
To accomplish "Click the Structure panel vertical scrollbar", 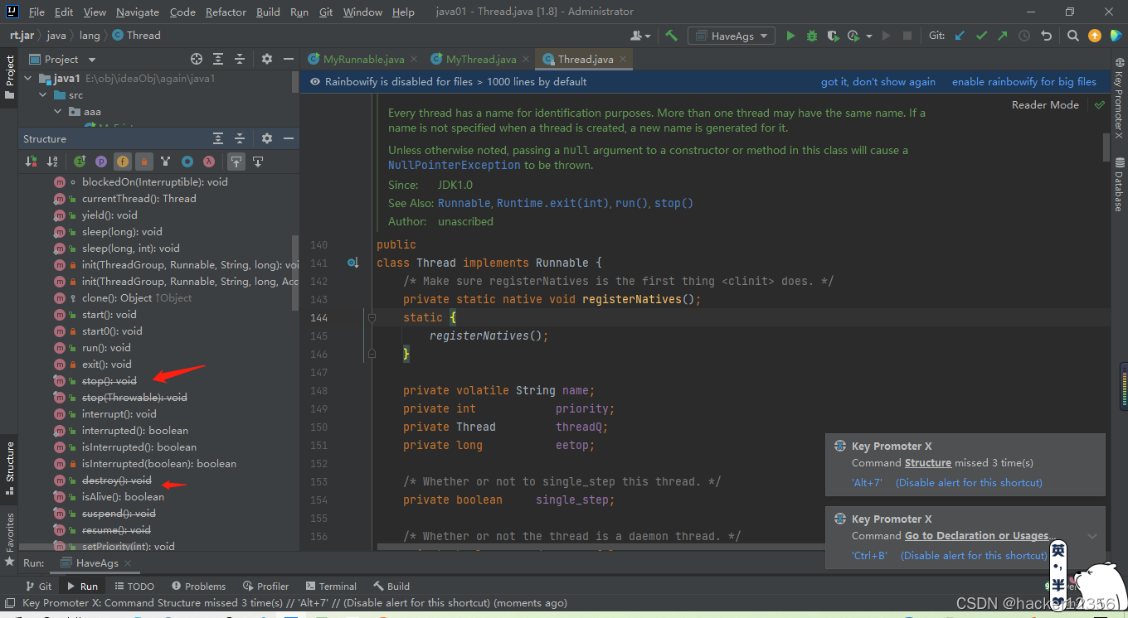I will [294, 273].
